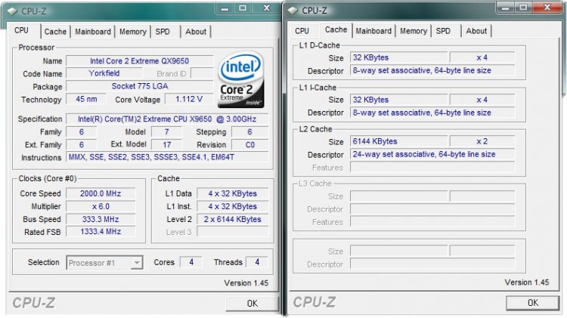The height and width of the screenshot is (318, 567).
Task: Click Technology value '45 nm'
Action: 86,99
